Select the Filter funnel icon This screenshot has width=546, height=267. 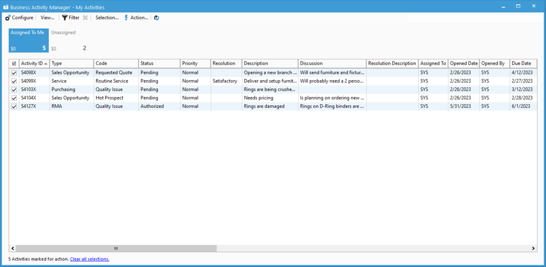[x=65, y=18]
